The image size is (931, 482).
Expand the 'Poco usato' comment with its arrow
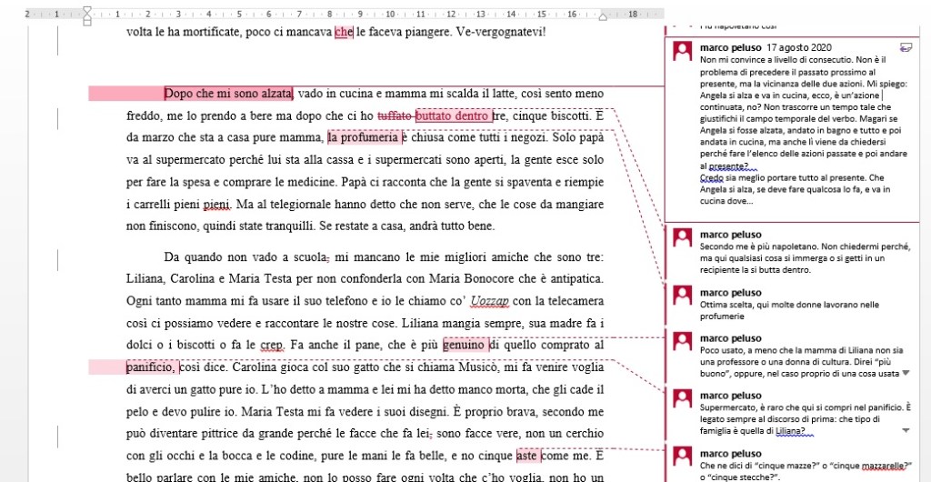click(x=905, y=373)
